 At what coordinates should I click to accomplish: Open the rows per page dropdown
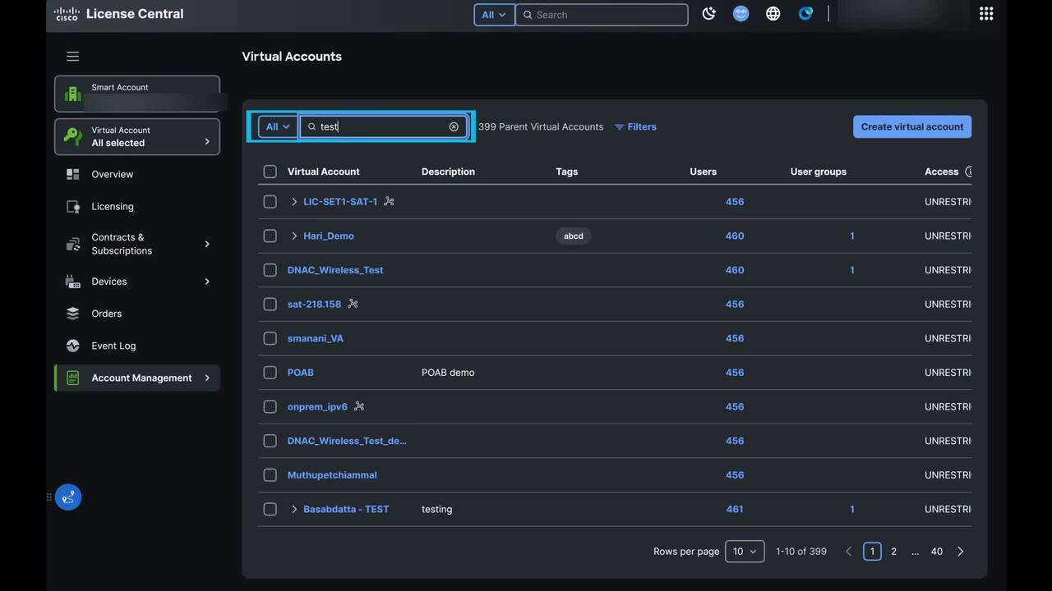[x=745, y=552]
